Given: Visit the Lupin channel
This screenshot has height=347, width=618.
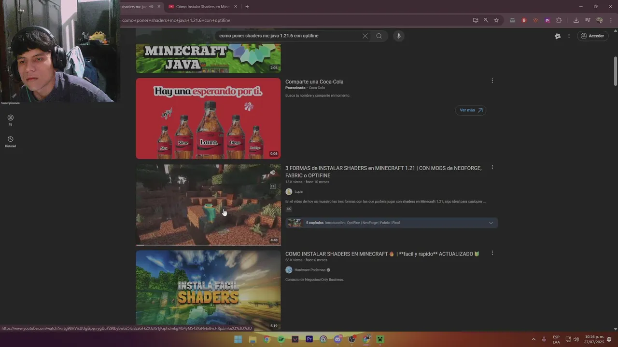Looking at the screenshot, I should [x=299, y=191].
